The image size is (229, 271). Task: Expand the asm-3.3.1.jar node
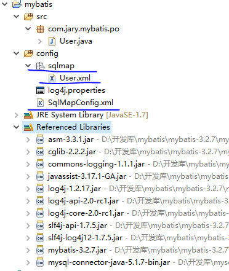(x=28, y=139)
